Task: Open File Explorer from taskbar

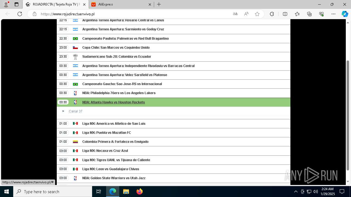Action: point(126,192)
